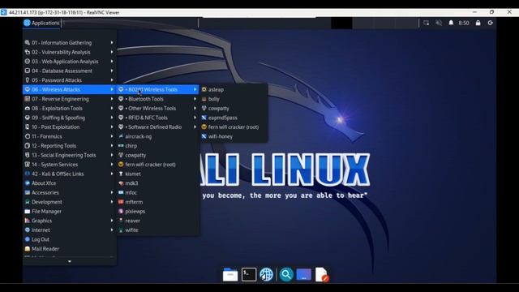Screen dimensions: 519x292
Task: Click the power/session icon in panel
Action: [x=490, y=23]
